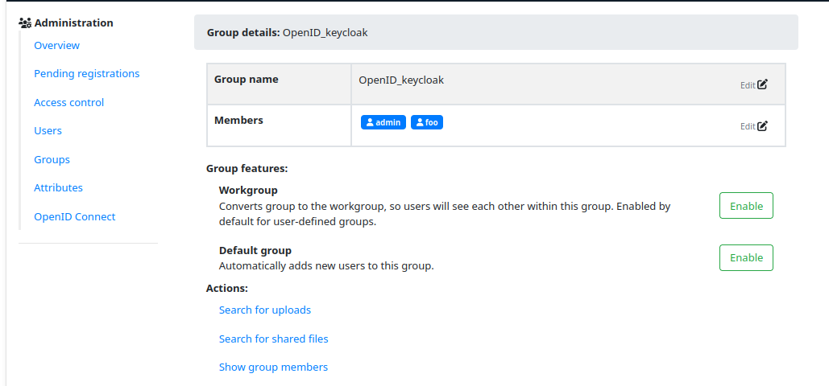
Task: Click the Edit label in Members row
Action: point(748,127)
